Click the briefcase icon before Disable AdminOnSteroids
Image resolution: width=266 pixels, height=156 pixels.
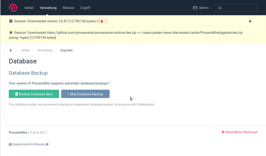click(10, 144)
